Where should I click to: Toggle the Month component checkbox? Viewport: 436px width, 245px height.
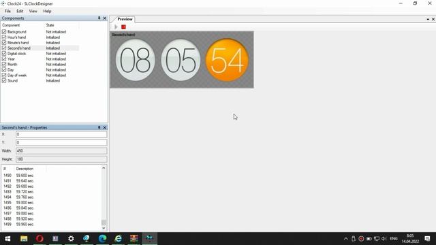point(4,65)
